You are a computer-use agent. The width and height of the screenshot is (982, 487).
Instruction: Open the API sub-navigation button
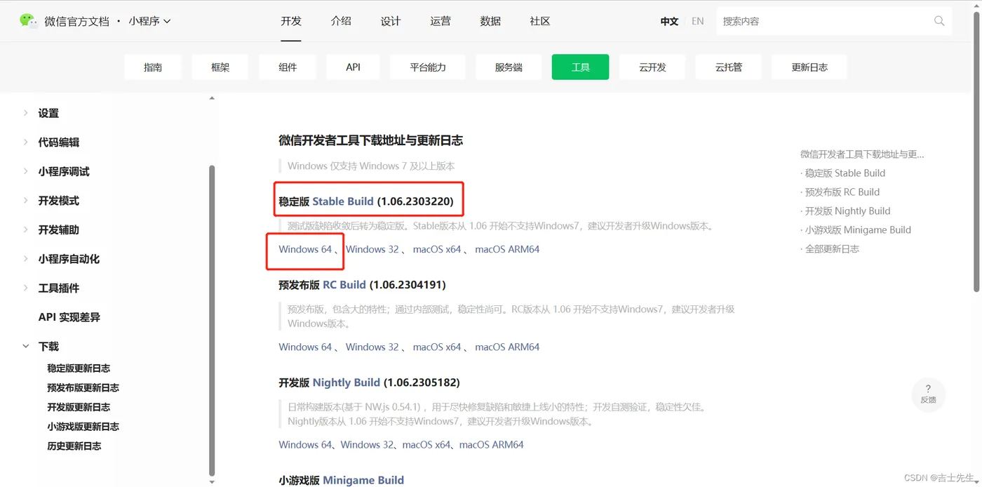[353, 67]
